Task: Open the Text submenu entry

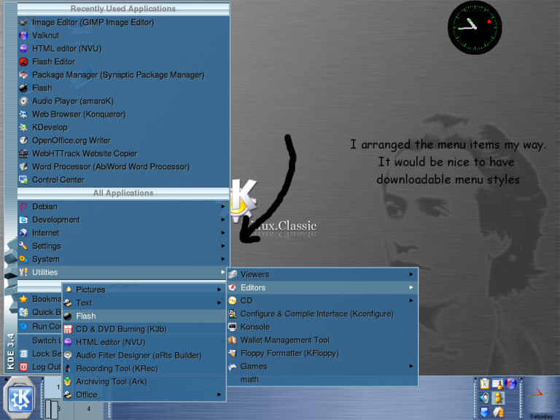Action: (x=144, y=303)
